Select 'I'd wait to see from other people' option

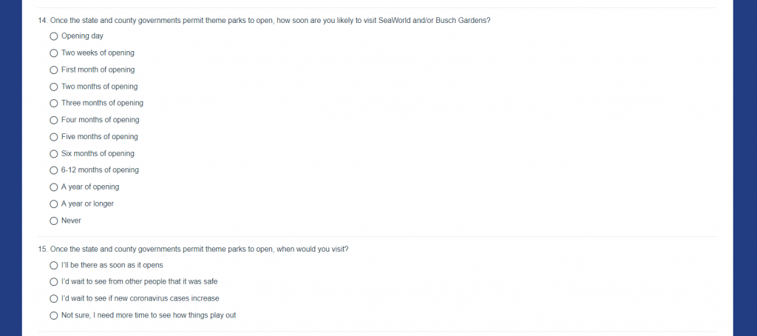[53, 282]
